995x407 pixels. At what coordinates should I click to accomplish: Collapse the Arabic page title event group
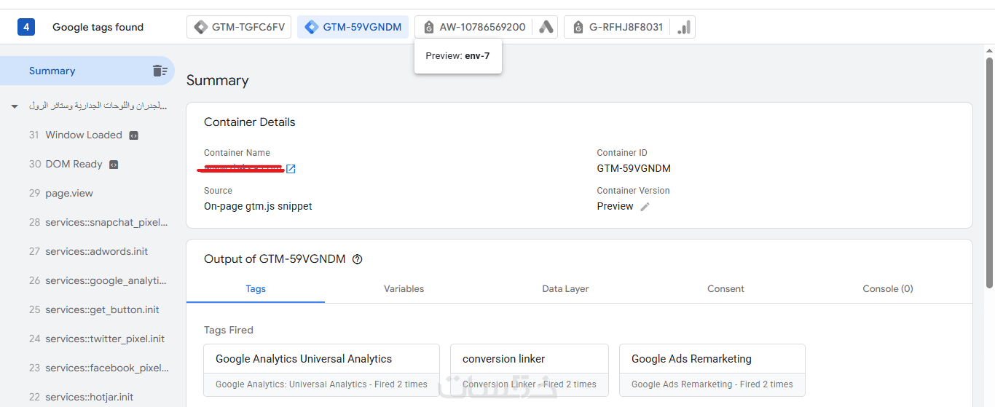(x=15, y=106)
